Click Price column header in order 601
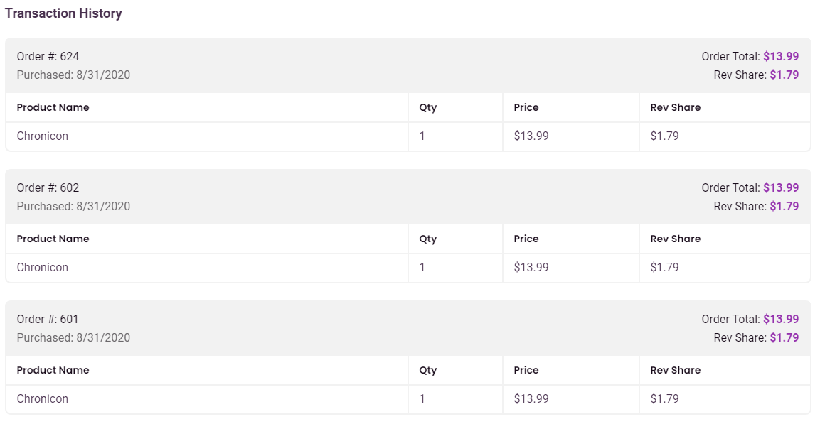This screenshot has height=424, width=820. [526, 370]
